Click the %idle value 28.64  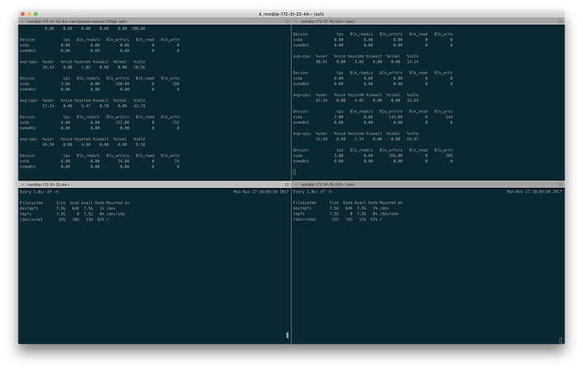point(412,100)
